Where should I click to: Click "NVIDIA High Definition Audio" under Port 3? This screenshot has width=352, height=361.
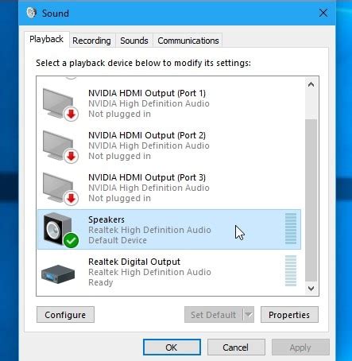[149, 188]
